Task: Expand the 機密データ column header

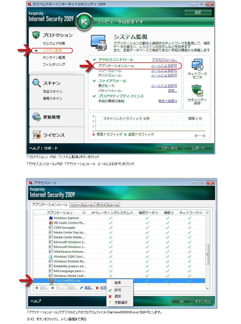Action: (x=157, y=213)
